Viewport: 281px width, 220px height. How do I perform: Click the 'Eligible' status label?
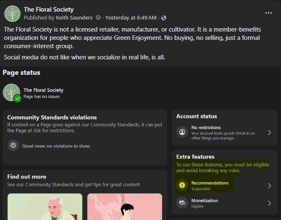coord(197,206)
